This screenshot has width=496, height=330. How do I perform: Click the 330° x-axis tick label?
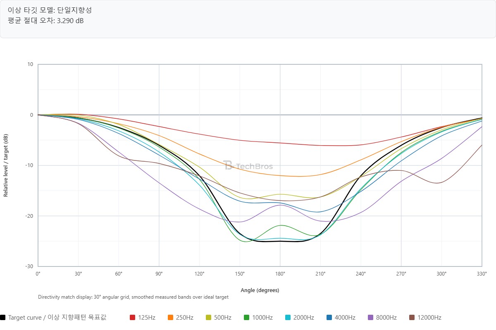[x=482, y=274]
